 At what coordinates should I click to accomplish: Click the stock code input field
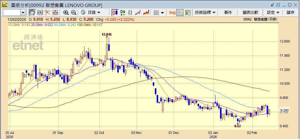pyautogui.click(x=12, y=13)
